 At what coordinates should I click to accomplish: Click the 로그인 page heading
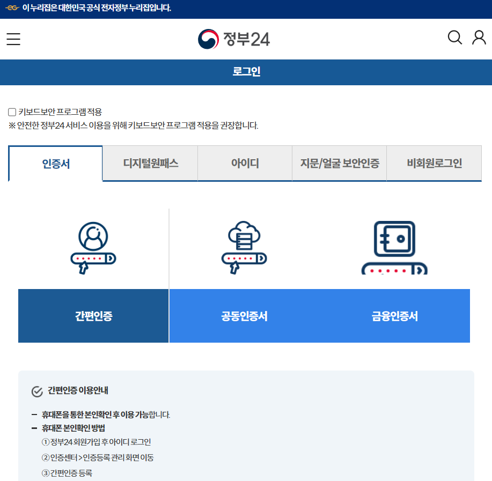pos(246,71)
